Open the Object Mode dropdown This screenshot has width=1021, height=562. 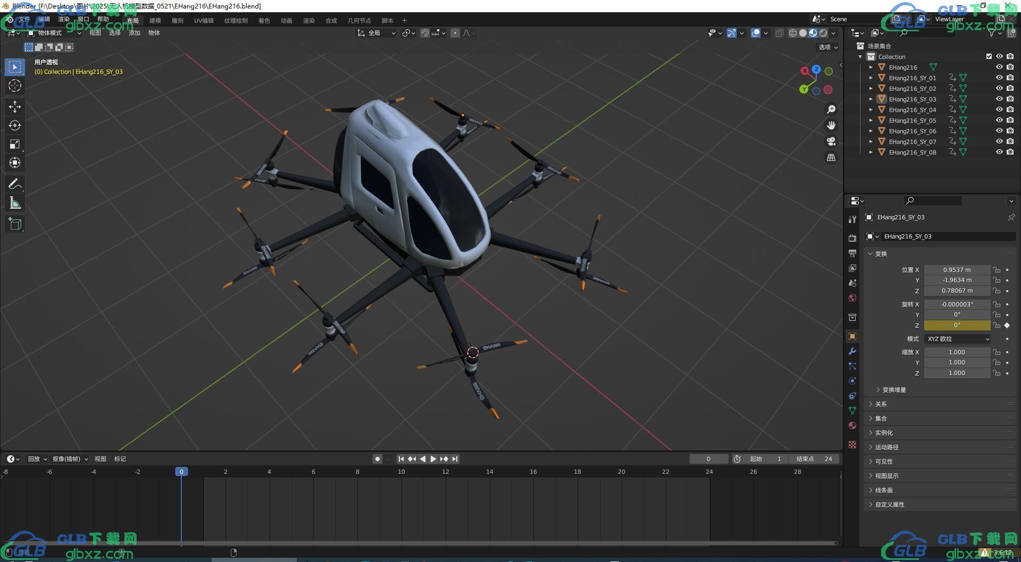coord(54,33)
